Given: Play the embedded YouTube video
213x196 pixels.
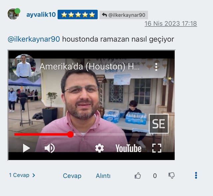Looking at the screenshot, I should pos(26,148).
